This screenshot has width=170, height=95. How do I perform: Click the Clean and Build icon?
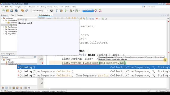tap(61, 11)
